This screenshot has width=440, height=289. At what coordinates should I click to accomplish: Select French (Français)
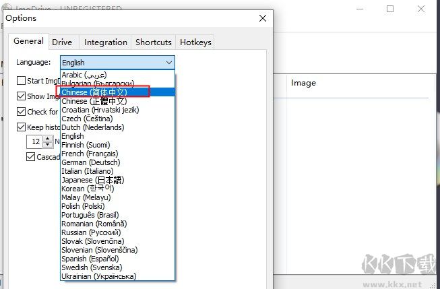point(117,154)
